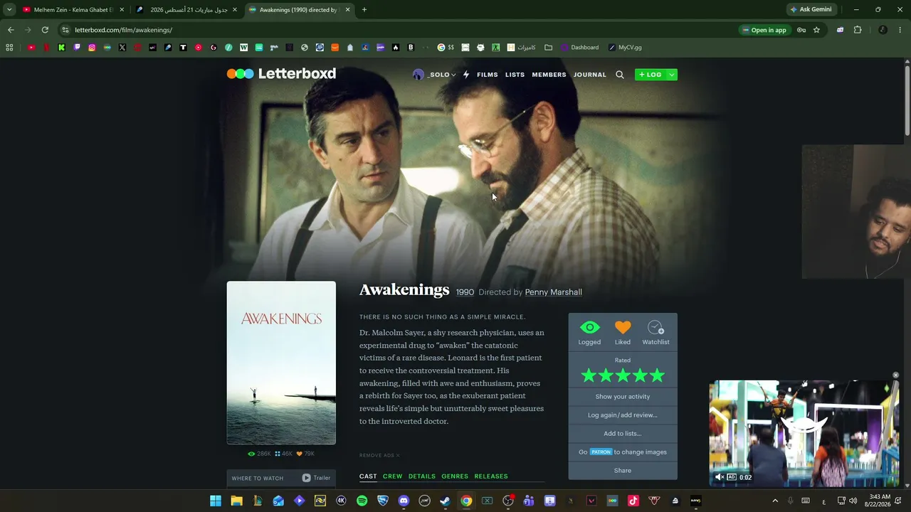This screenshot has height=512, width=911.
Task: Toggle the Logged eye icon
Action: pos(589,328)
